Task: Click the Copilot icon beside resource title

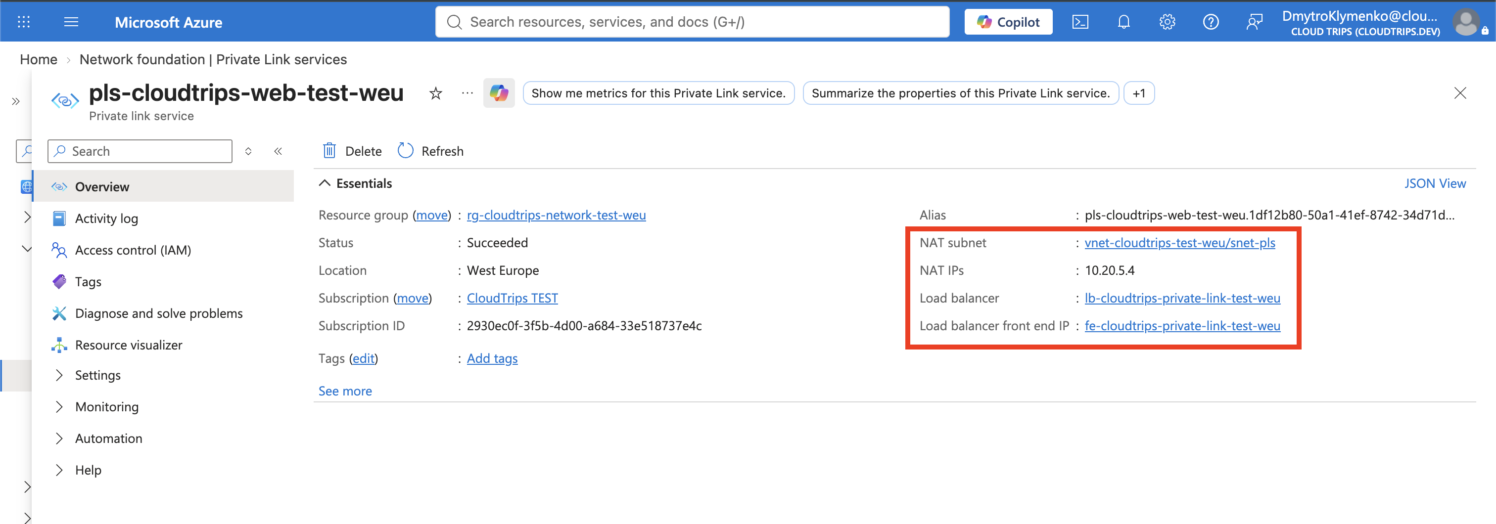Action: pyautogui.click(x=499, y=93)
